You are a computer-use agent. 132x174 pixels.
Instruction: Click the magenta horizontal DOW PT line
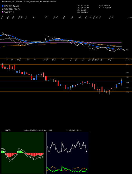click(x=61, y=42)
